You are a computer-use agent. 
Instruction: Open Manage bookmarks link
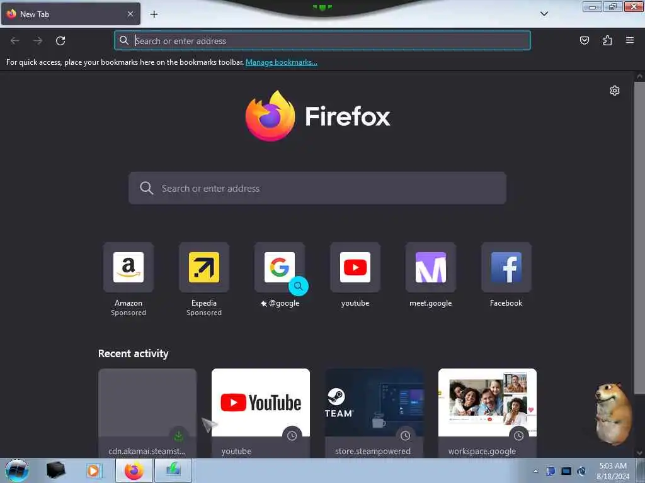282,62
